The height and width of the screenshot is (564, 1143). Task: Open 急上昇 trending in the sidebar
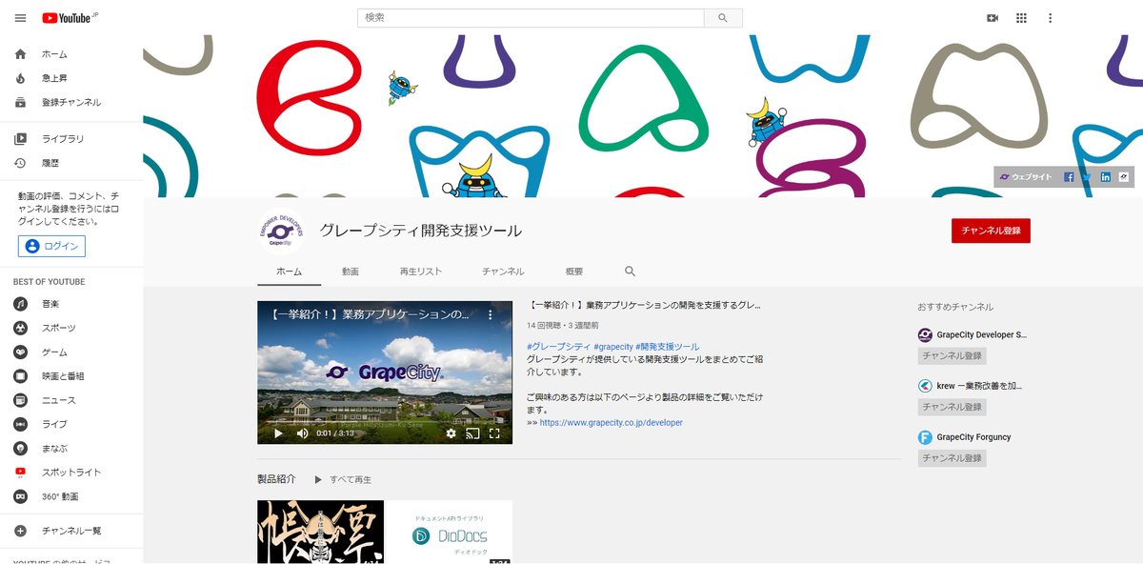[x=71, y=78]
